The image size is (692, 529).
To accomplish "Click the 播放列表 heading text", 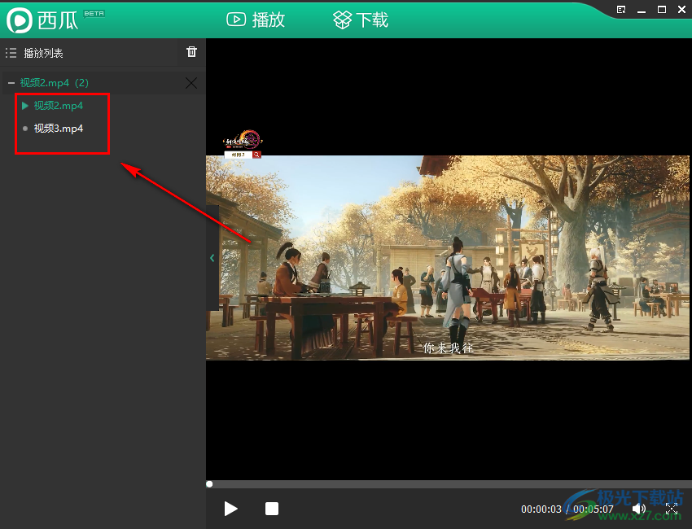I will 43,54.
